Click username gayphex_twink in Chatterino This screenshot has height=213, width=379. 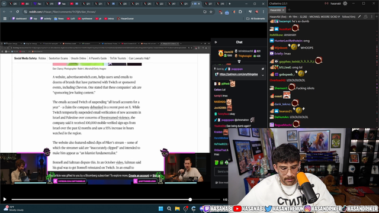[x=296, y=62]
